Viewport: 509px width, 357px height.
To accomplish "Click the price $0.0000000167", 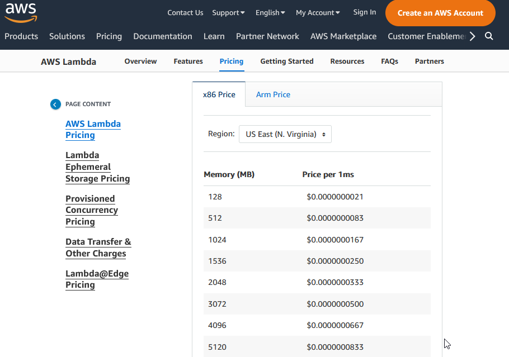I will [335, 240].
